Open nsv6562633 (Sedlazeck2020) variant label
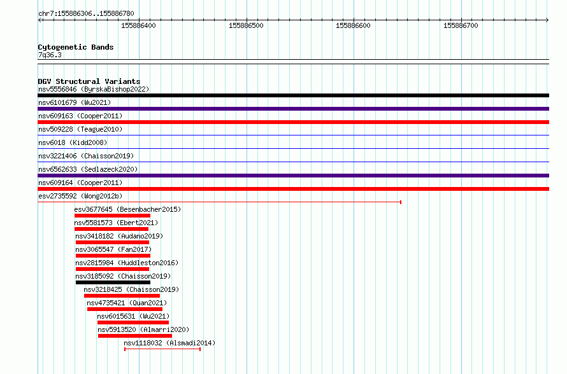This screenshot has width=567, height=374. [88, 169]
